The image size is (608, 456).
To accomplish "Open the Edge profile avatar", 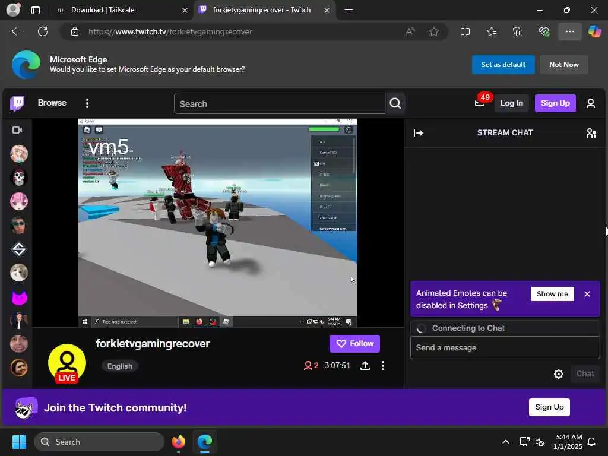I will [x=14, y=9].
